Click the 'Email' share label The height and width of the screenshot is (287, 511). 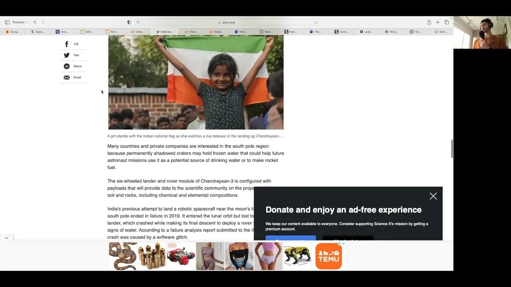77,77
